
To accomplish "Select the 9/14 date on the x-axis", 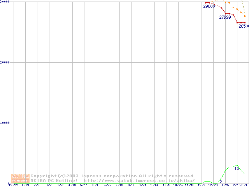I will tap(154, 185).
